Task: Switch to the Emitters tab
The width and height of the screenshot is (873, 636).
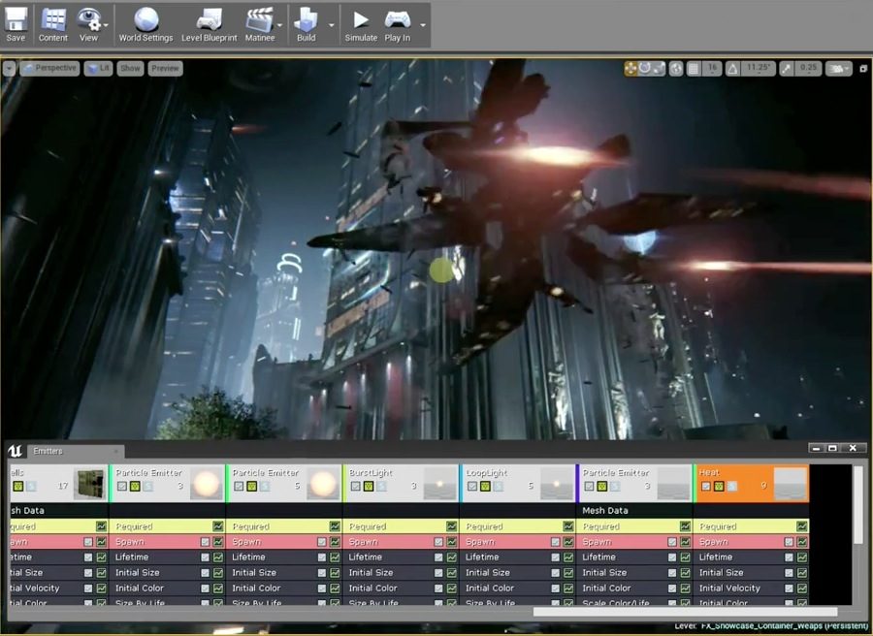Action: 48,451
